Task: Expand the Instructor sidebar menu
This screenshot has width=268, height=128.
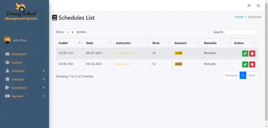Action: click(25, 71)
